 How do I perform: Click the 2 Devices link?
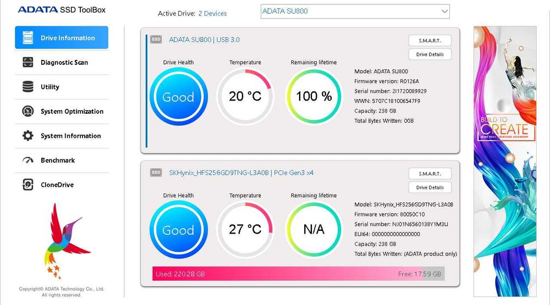[x=212, y=13]
